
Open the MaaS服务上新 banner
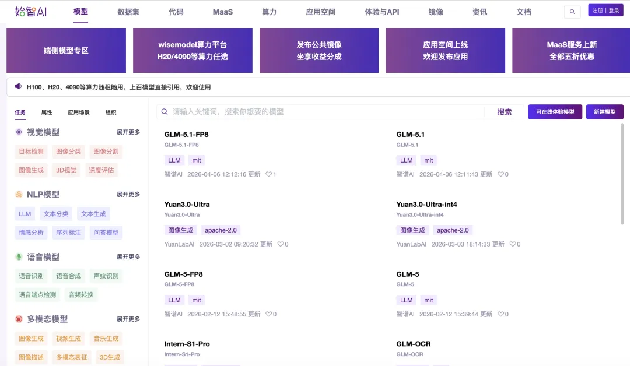[571, 51]
